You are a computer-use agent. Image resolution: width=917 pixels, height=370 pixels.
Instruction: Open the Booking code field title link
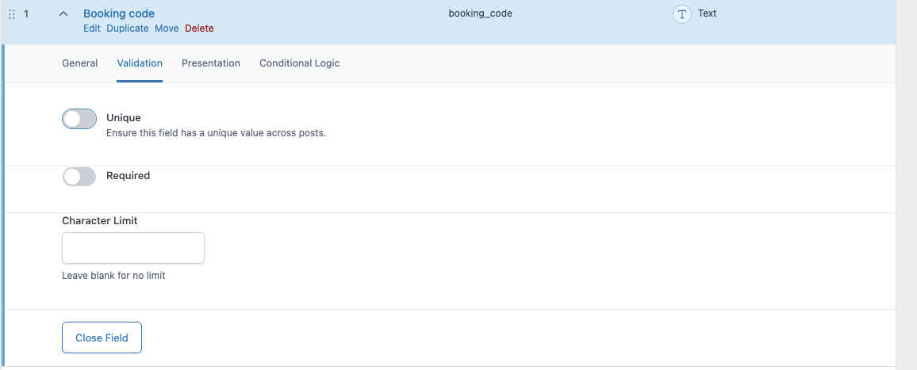coord(119,13)
